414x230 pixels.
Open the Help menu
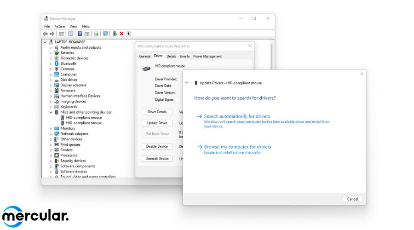click(86, 26)
